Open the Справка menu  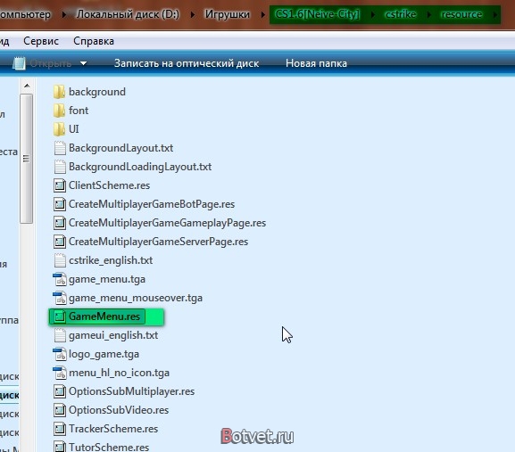click(94, 41)
